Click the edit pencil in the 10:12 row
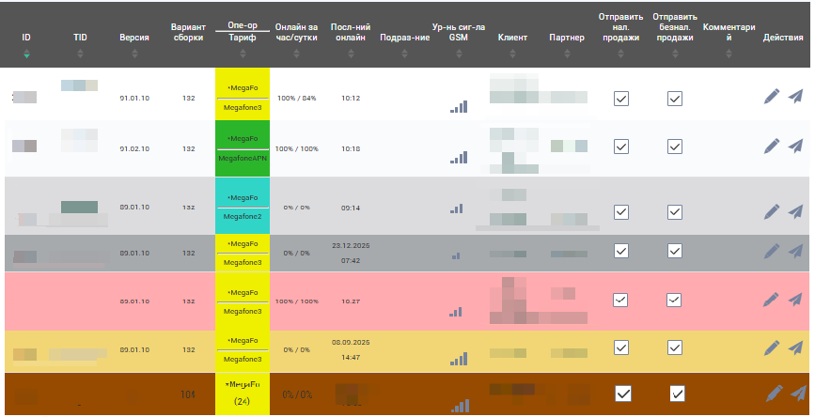This screenshot has width=815, height=417. click(772, 97)
